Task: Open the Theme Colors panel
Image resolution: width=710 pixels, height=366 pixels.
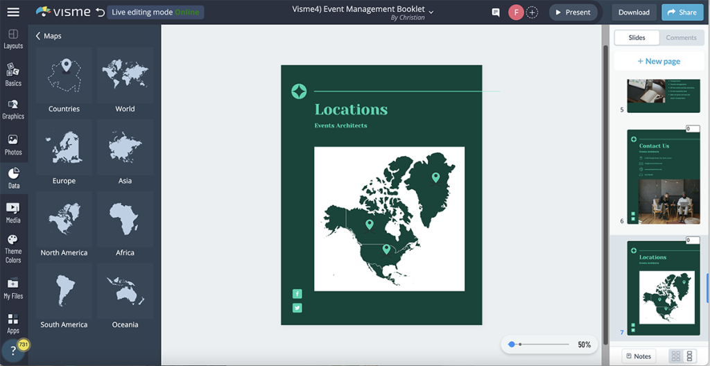Action: (x=13, y=249)
